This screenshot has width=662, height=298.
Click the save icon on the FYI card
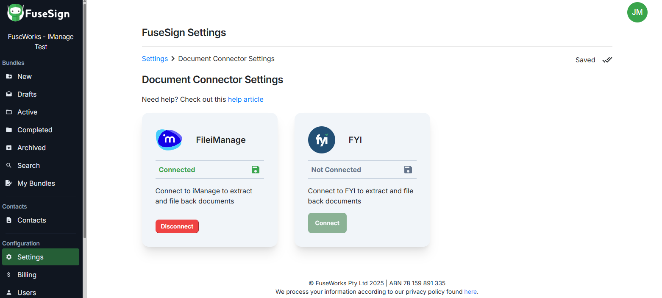408,169
